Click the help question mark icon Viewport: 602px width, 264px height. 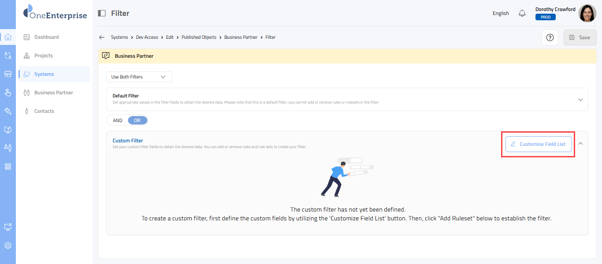(x=550, y=37)
